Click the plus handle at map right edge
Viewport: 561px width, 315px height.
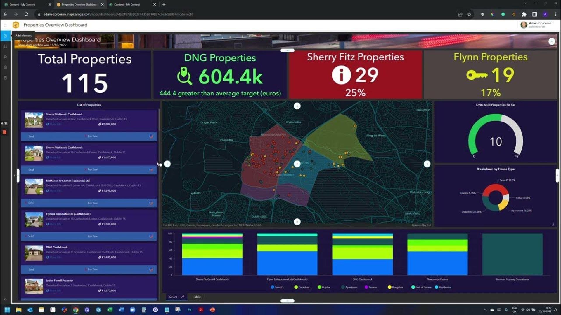[427, 164]
